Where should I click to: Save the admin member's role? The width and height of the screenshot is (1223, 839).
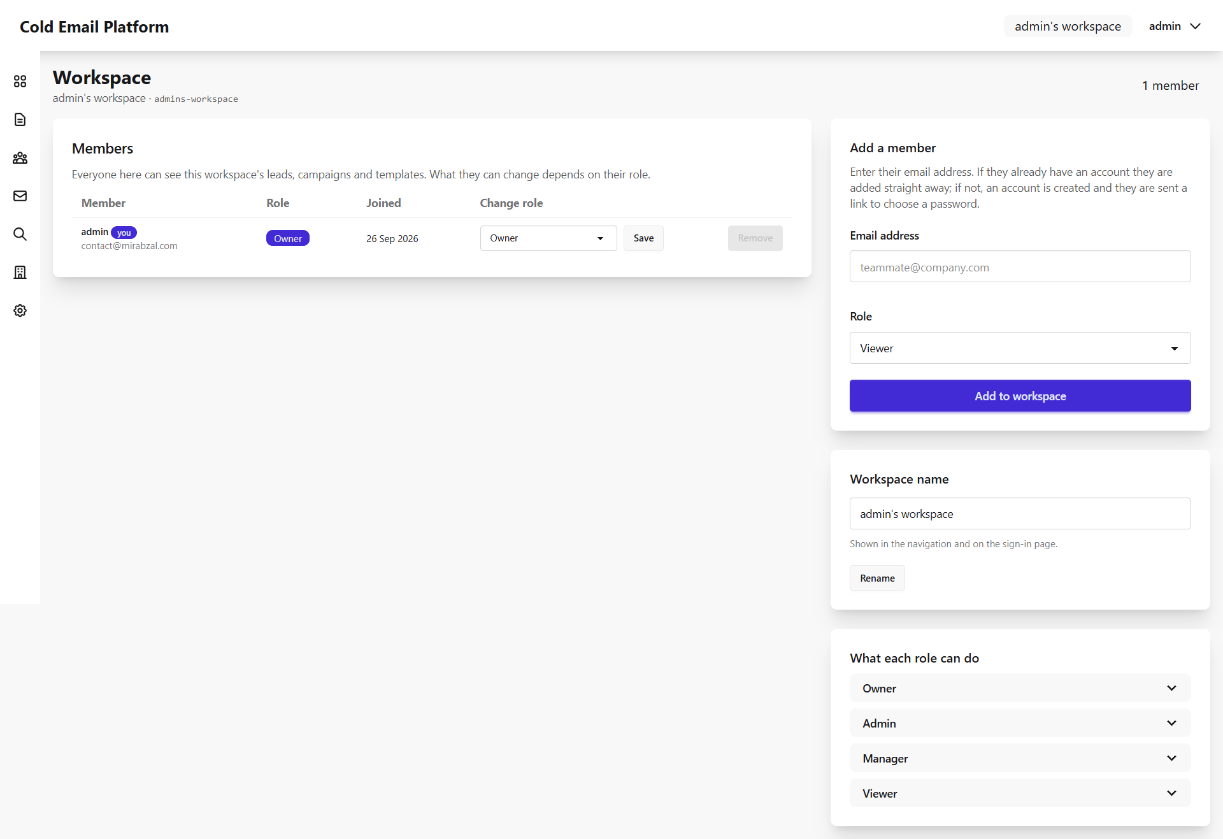pos(643,238)
